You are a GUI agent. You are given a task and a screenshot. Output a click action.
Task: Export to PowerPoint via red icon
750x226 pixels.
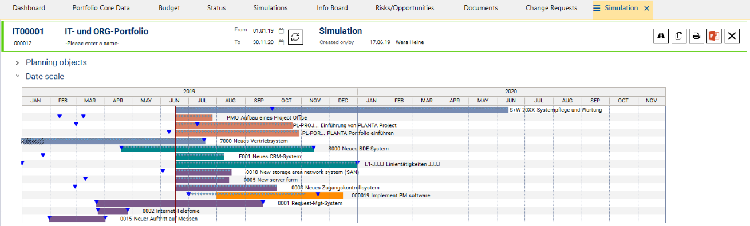[715, 36]
